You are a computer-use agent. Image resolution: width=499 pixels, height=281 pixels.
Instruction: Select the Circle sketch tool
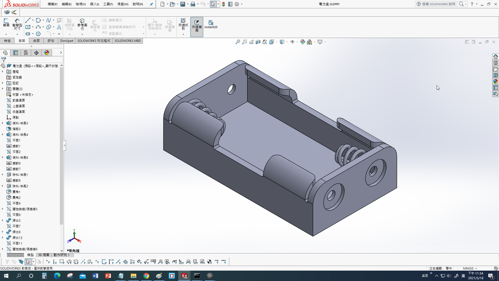tap(38, 20)
